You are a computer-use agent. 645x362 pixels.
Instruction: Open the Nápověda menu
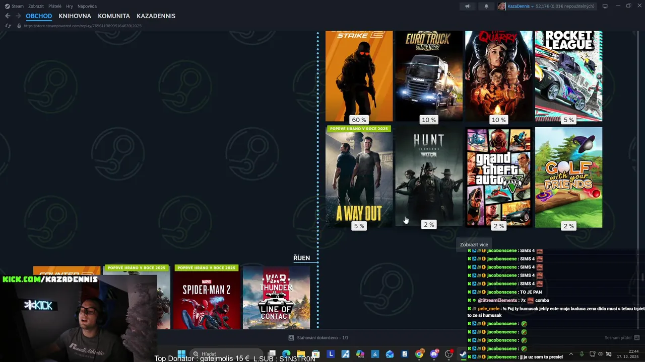87,6
